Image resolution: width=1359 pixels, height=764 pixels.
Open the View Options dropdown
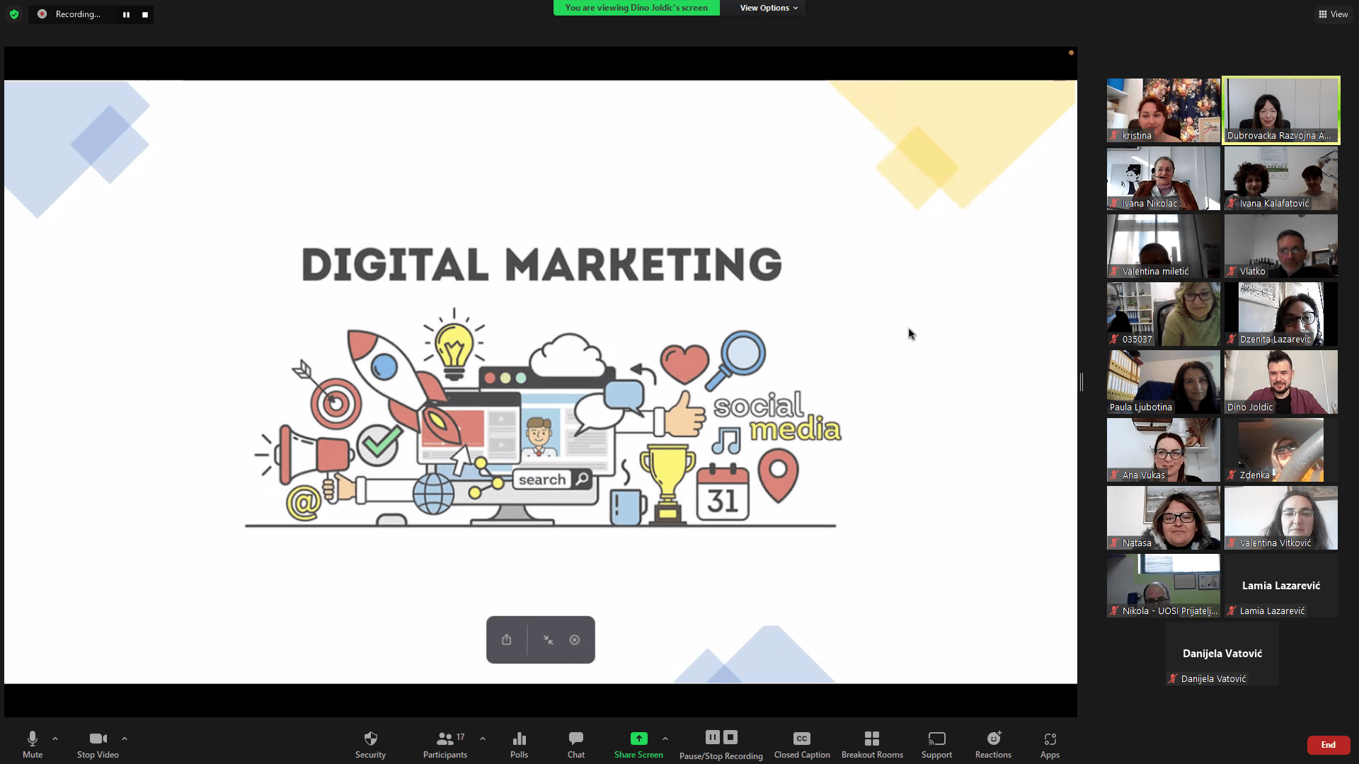coord(769,8)
